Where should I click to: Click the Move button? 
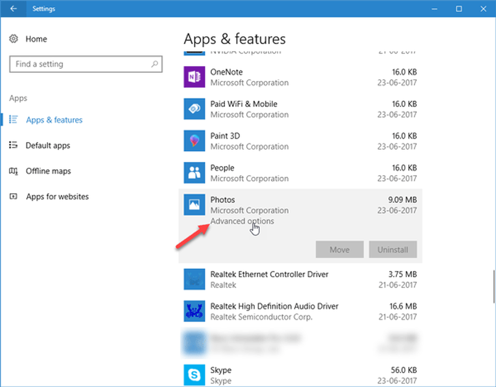(x=340, y=250)
